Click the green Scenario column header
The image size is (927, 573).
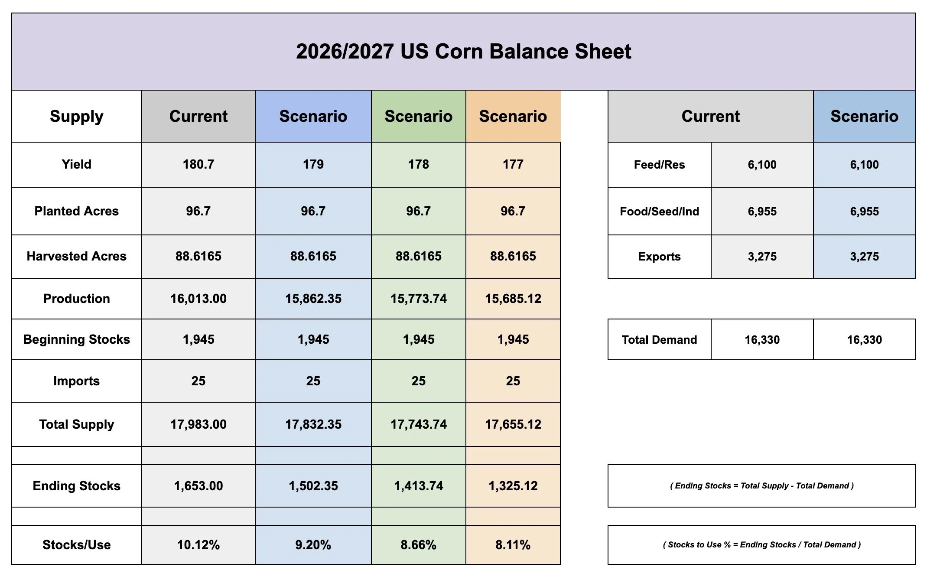(419, 116)
